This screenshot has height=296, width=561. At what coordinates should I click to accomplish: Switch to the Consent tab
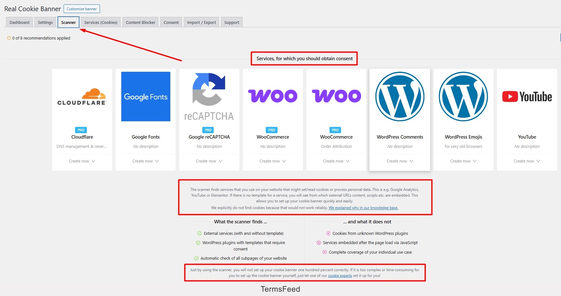[171, 22]
